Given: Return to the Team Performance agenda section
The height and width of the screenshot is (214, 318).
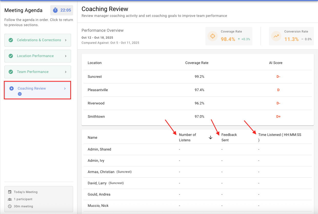Looking at the screenshot, I should pos(38,72).
